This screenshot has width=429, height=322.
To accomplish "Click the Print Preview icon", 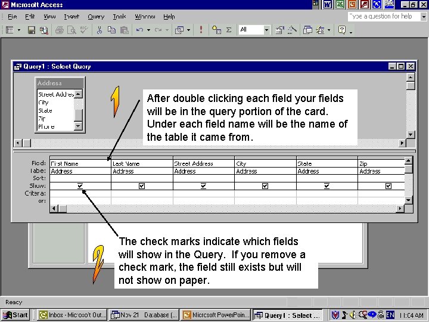I will (71, 30).
